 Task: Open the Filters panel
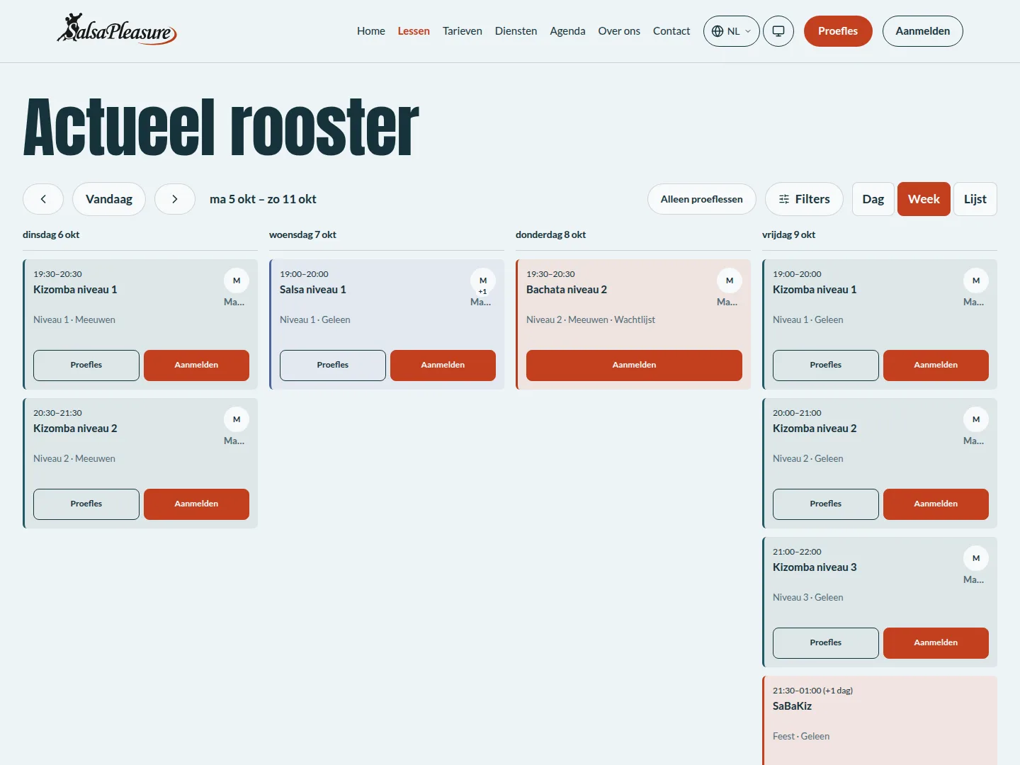click(804, 199)
